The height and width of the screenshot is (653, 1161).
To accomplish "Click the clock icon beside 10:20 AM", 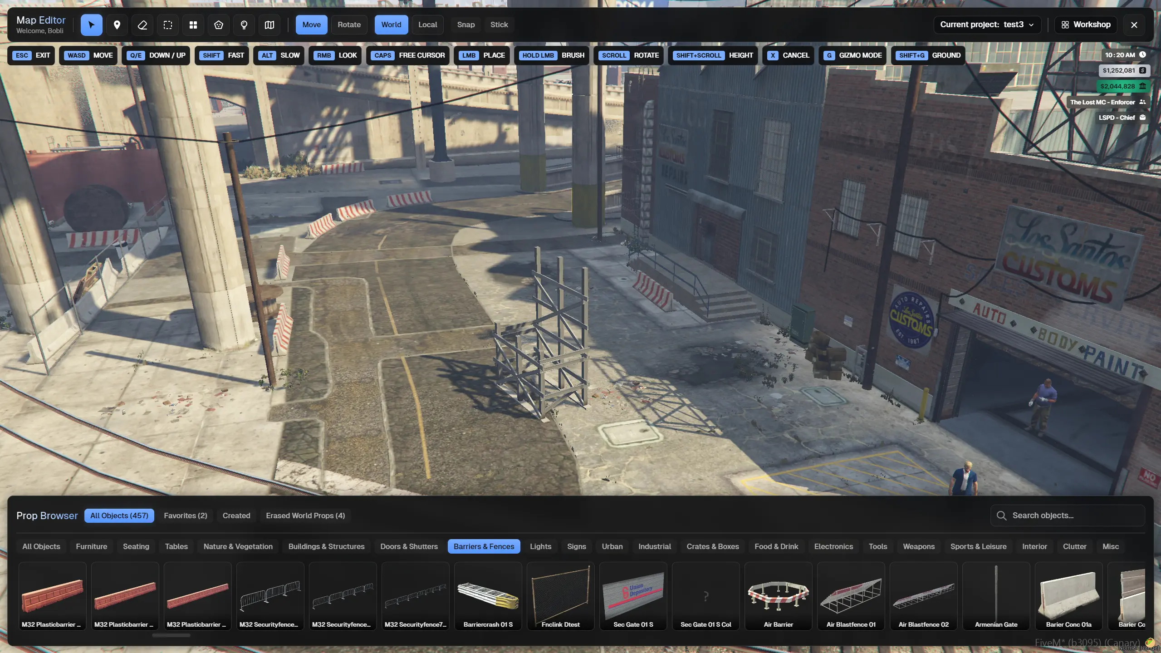I will [1142, 54].
